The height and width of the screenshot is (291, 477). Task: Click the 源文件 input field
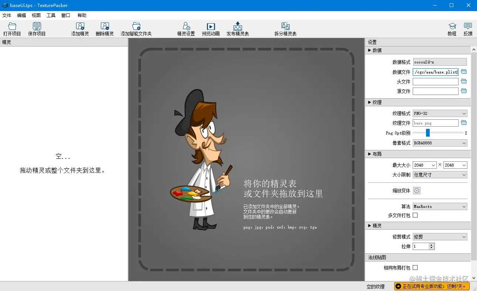[436, 91]
